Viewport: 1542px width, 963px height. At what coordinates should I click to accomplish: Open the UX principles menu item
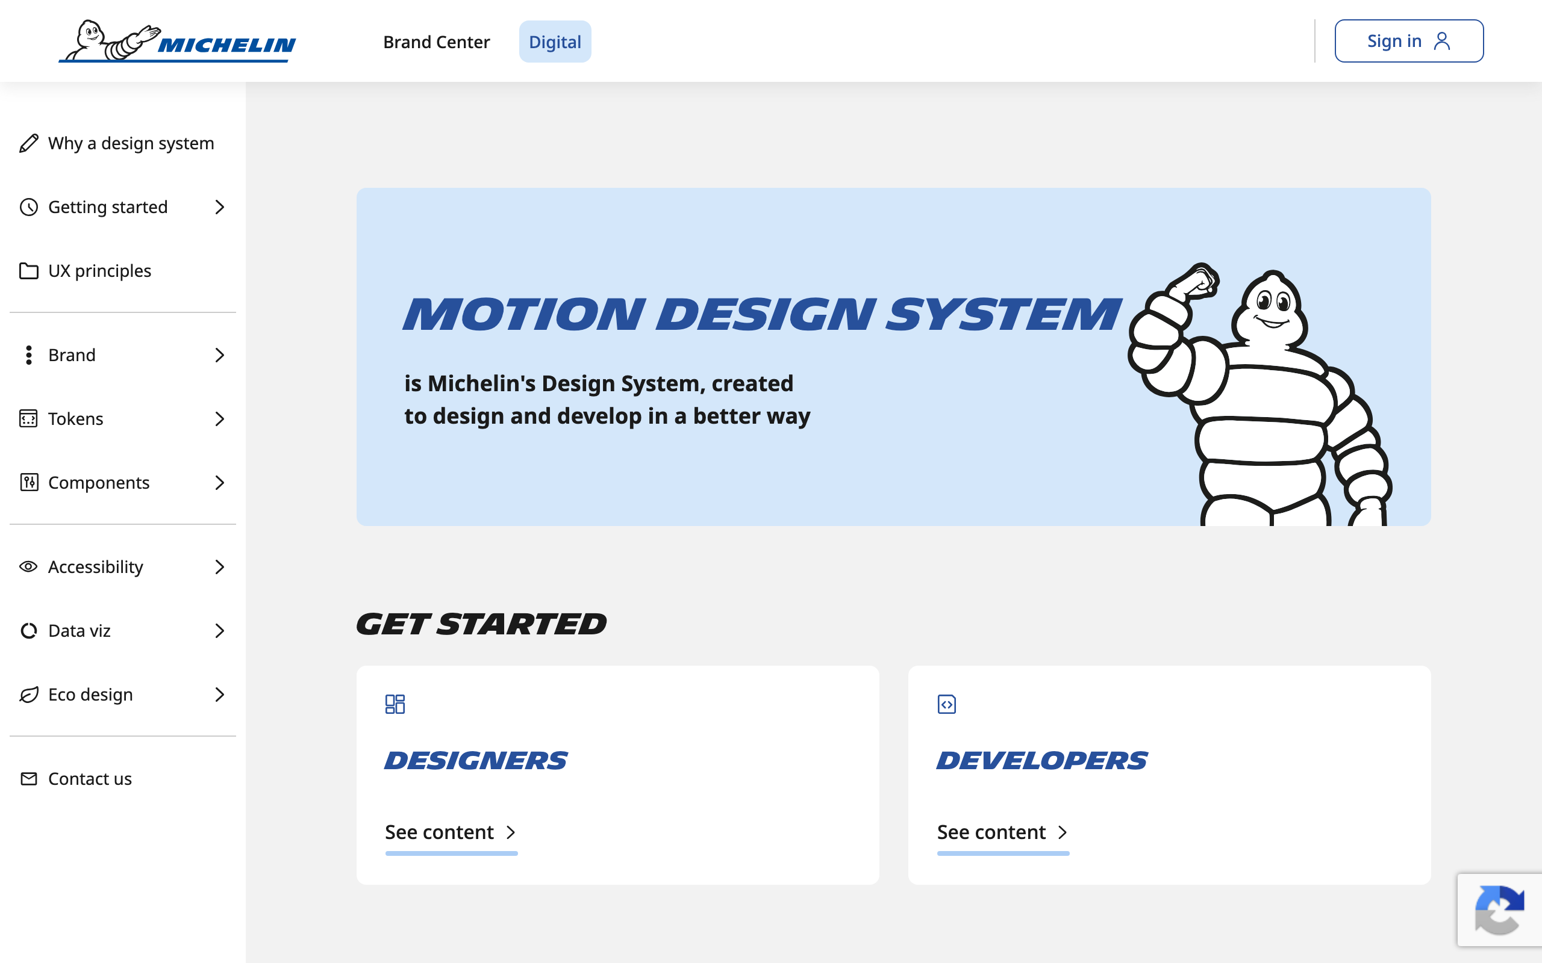[123, 271]
